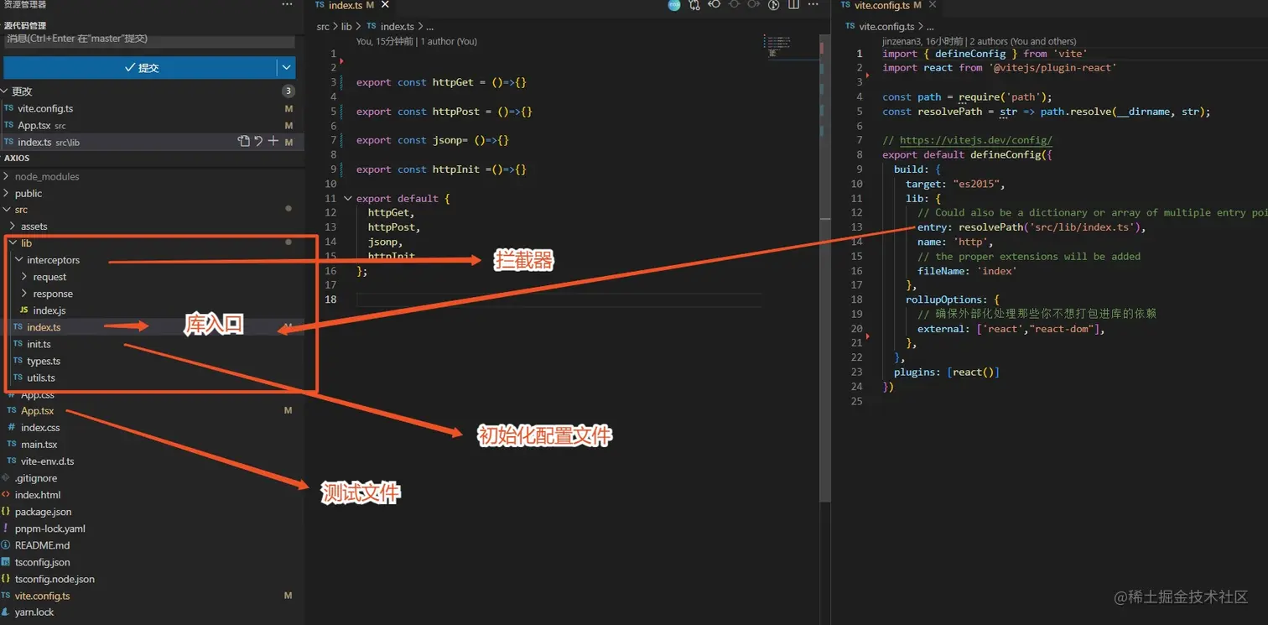
Task: Open types.ts in the file tree
Action: (x=44, y=361)
